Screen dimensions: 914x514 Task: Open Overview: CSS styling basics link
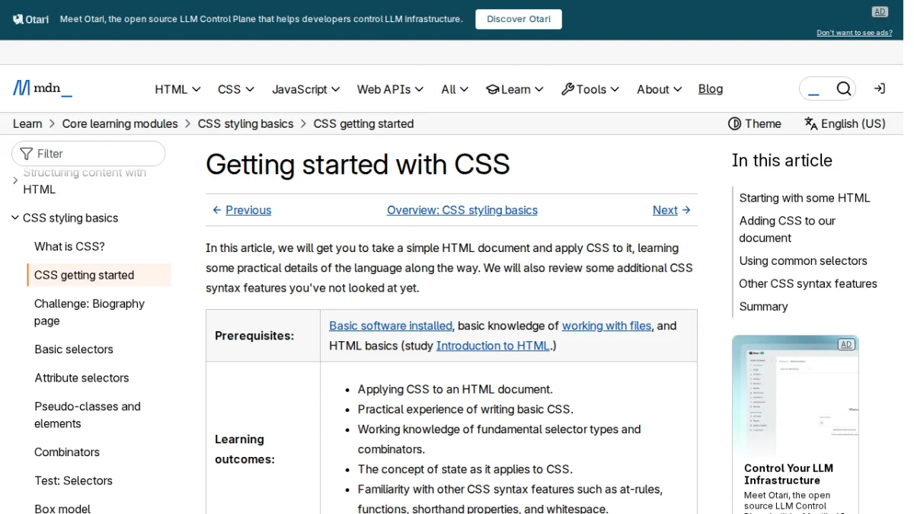point(462,210)
